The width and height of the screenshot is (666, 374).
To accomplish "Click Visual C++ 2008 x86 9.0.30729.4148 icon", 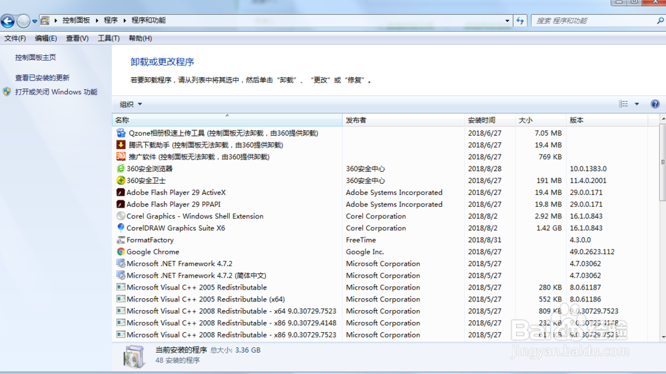I will (121, 323).
